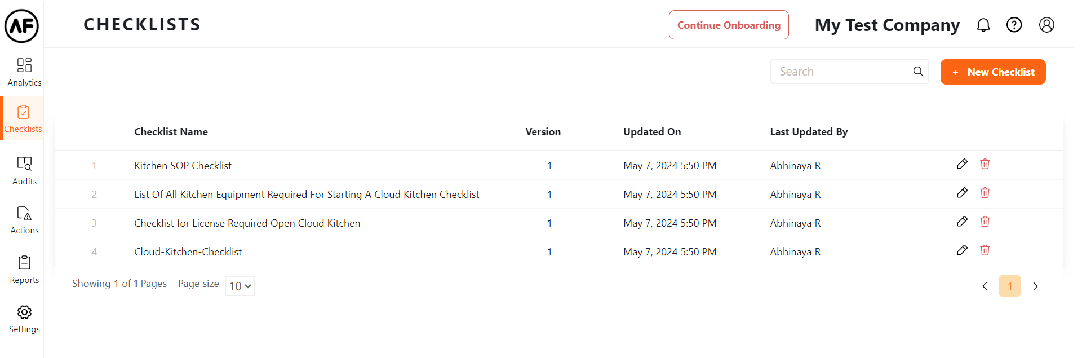The height and width of the screenshot is (358, 1082).
Task: Expand the page size dropdown
Action: (240, 286)
